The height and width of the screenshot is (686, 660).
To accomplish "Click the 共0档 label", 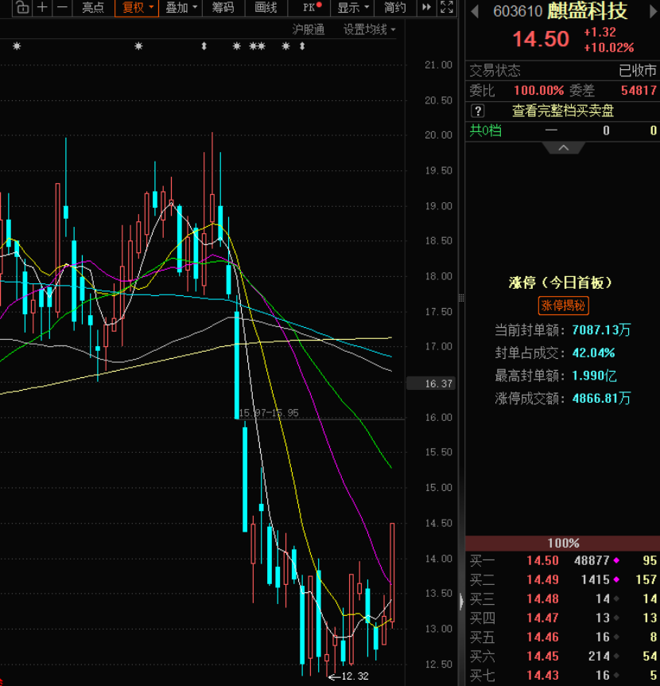I will [485, 131].
